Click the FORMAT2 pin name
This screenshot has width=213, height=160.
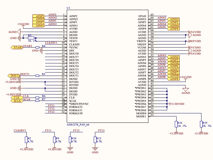[76, 107]
